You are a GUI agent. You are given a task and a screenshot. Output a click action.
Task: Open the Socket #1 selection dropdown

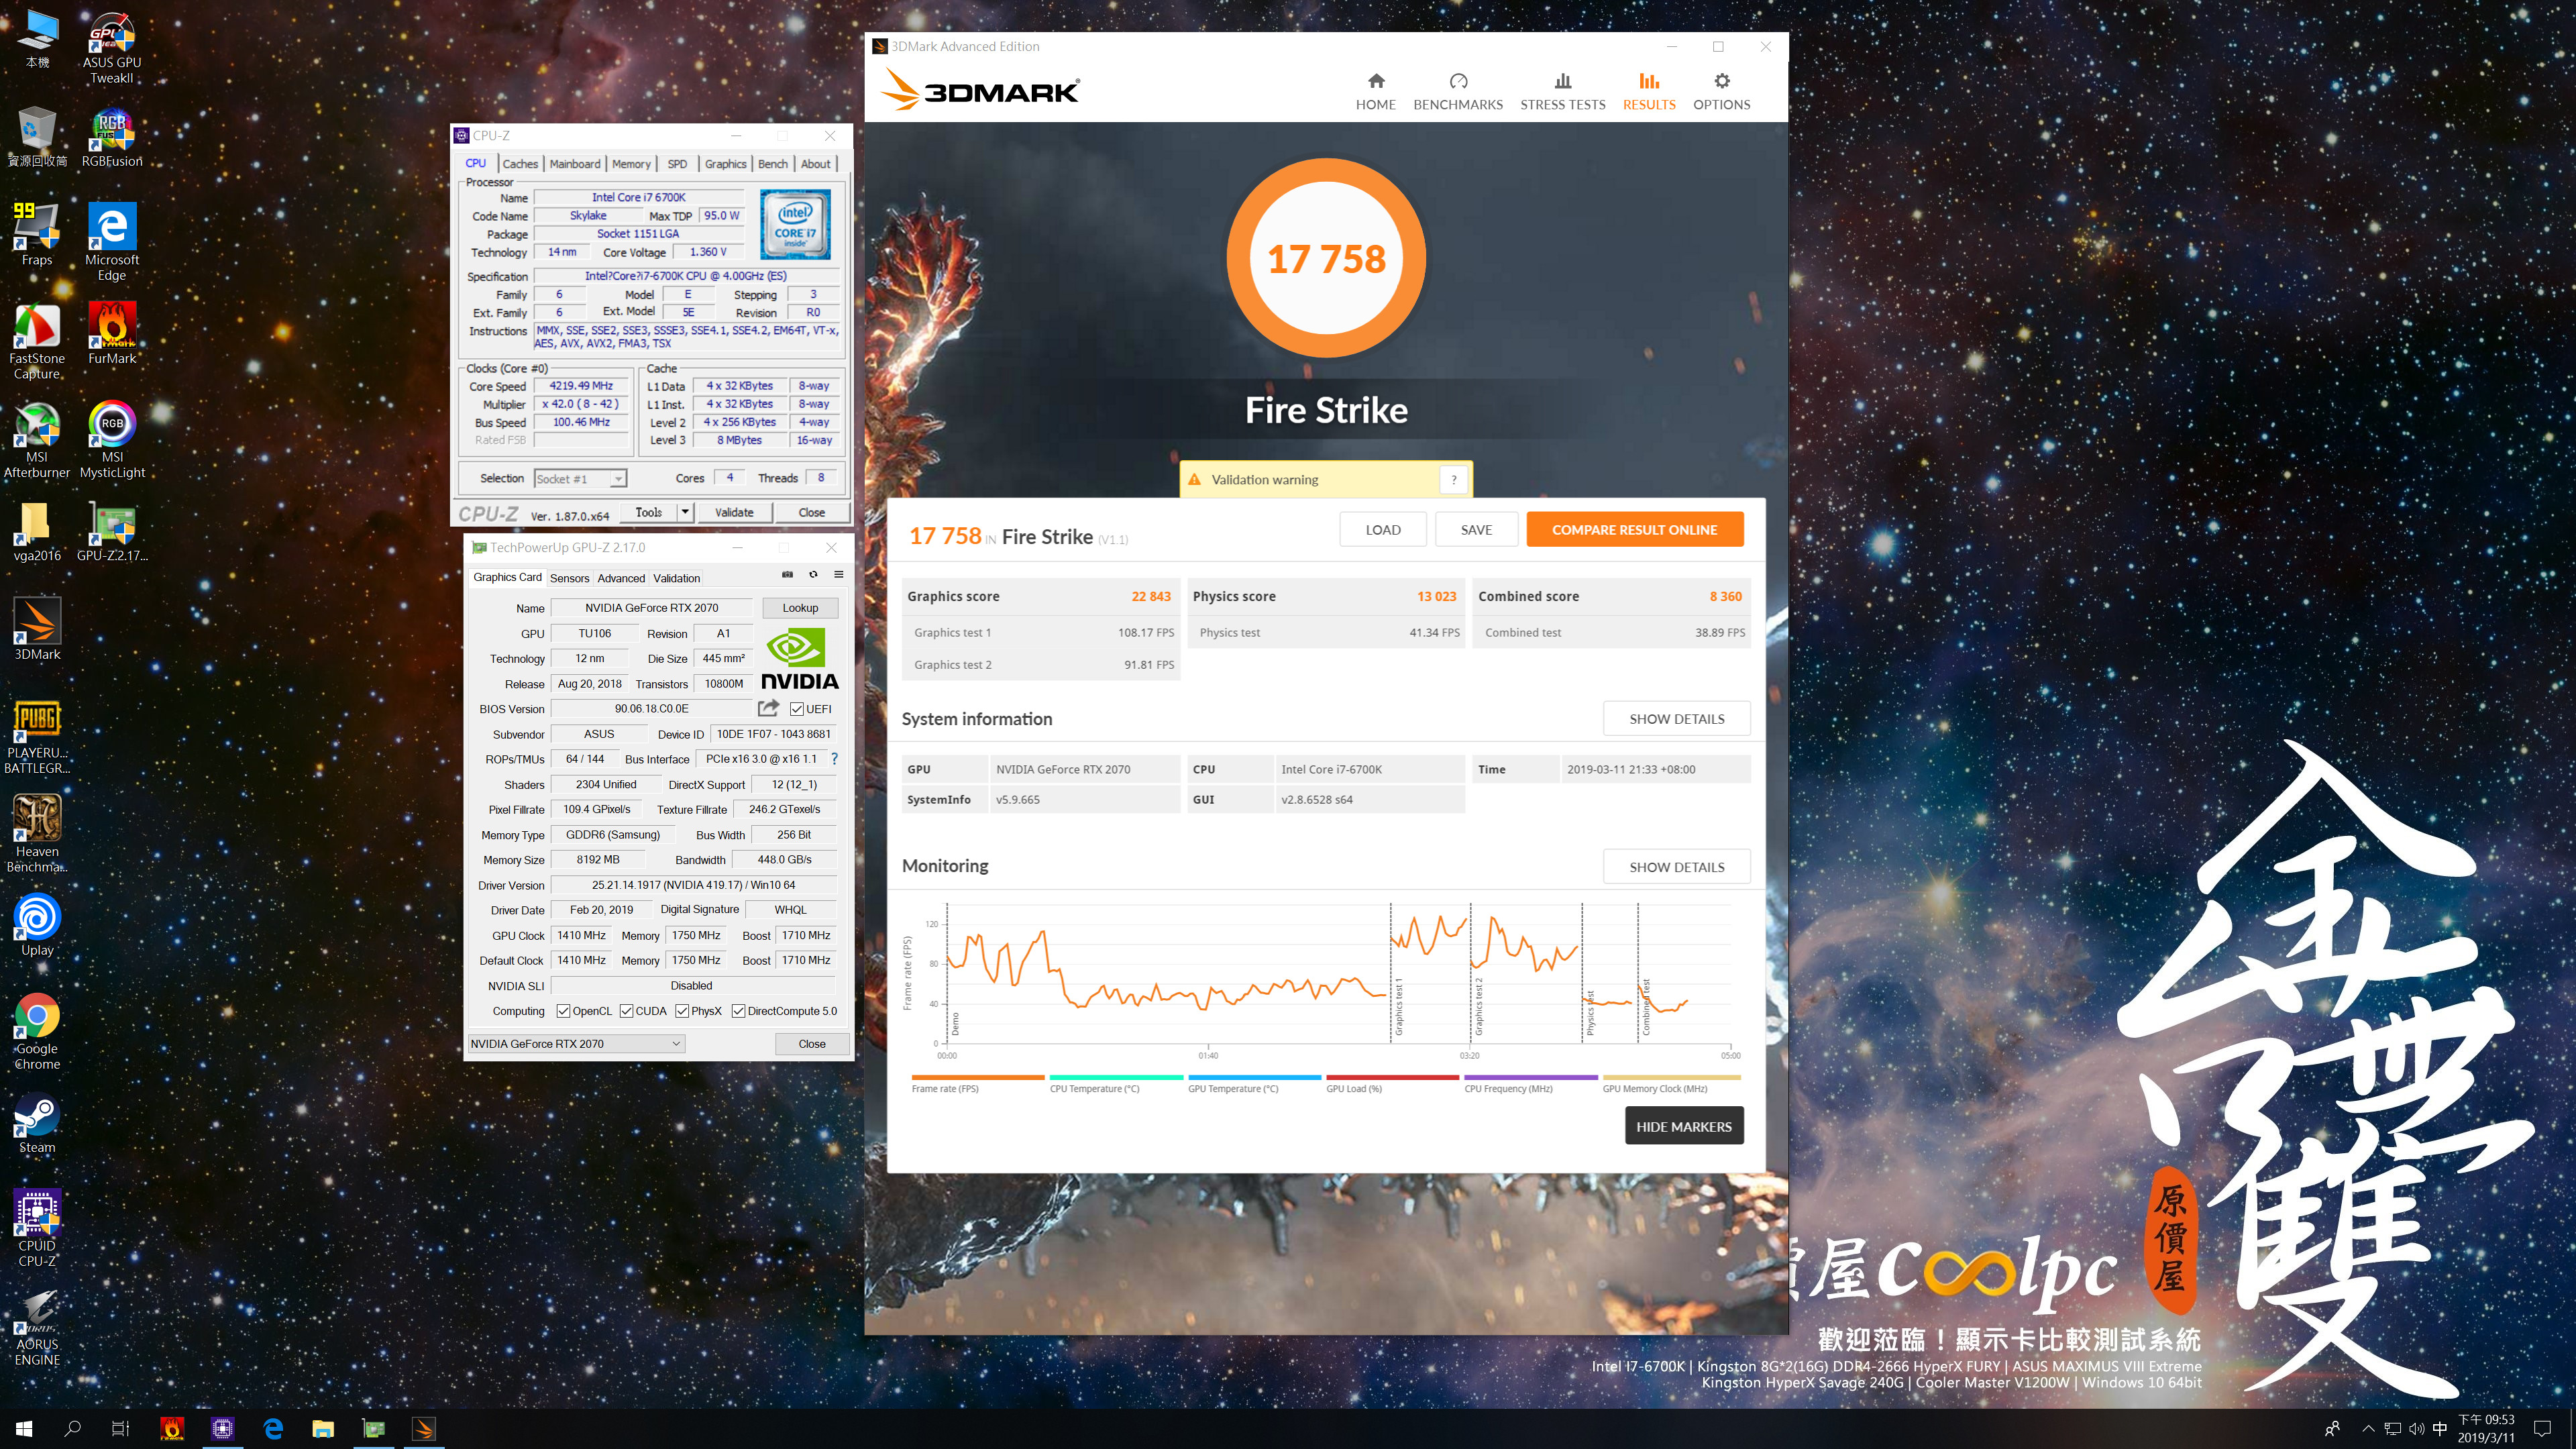[580, 479]
